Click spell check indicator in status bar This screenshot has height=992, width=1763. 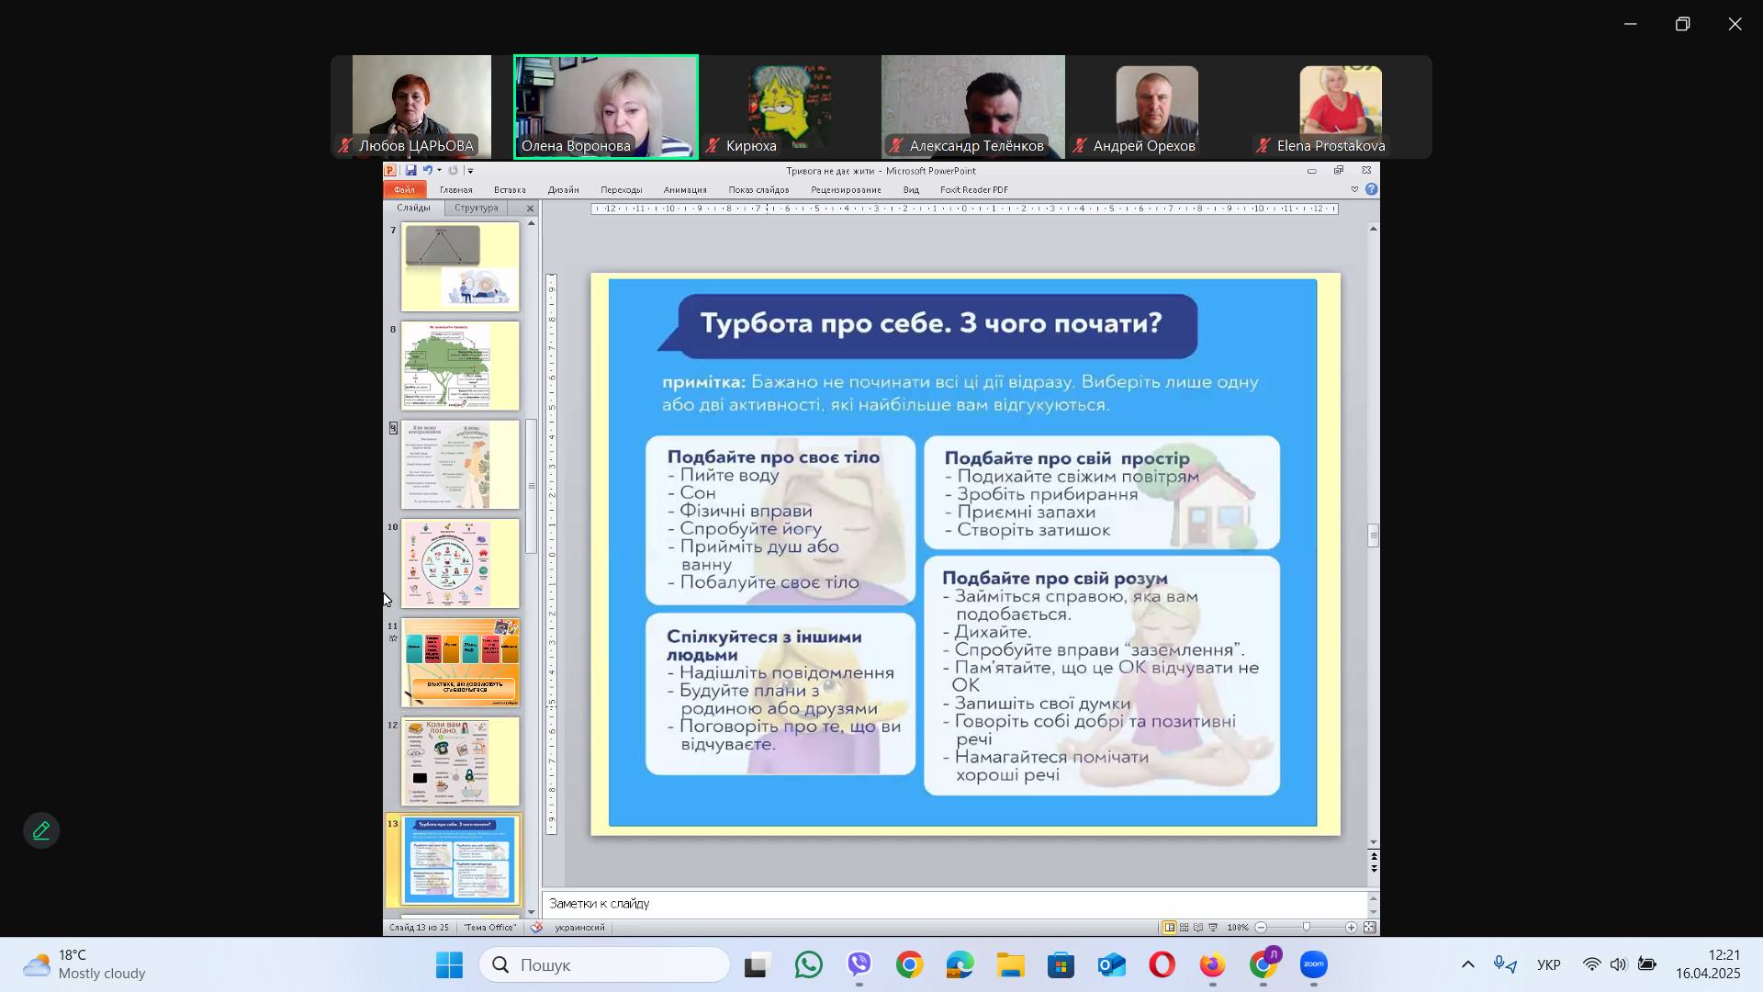point(536,929)
